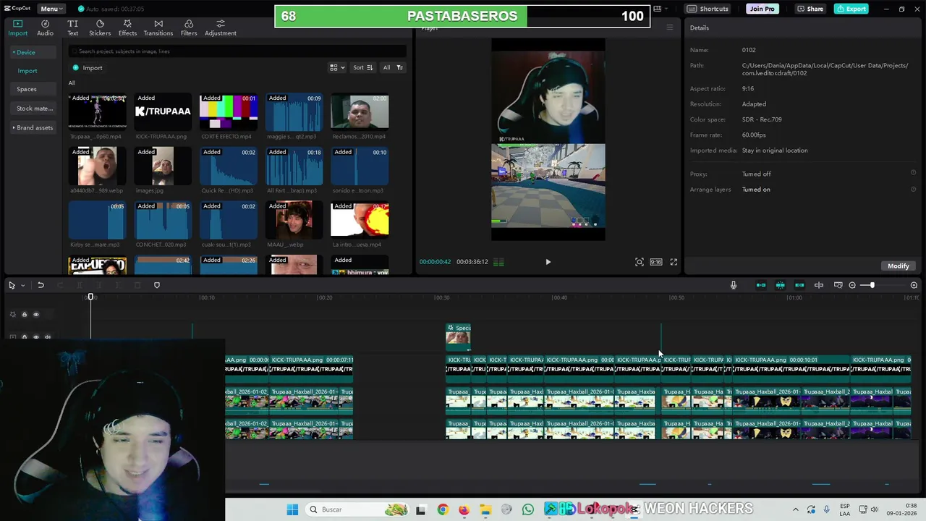Open WhatsApp from the taskbar

pyautogui.click(x=528, y=509)
